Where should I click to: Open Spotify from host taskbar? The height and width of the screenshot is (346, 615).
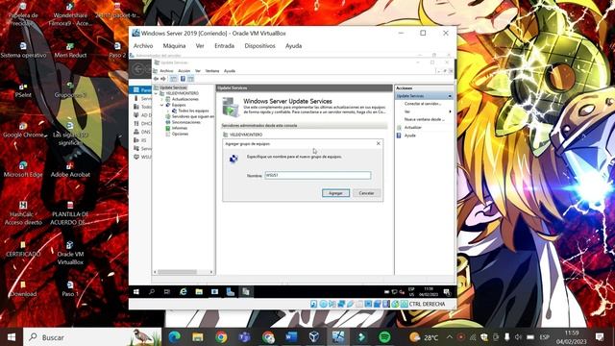(384, 337)
